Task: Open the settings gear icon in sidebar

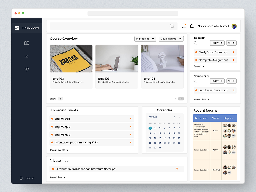Action: tap(27, 69)
